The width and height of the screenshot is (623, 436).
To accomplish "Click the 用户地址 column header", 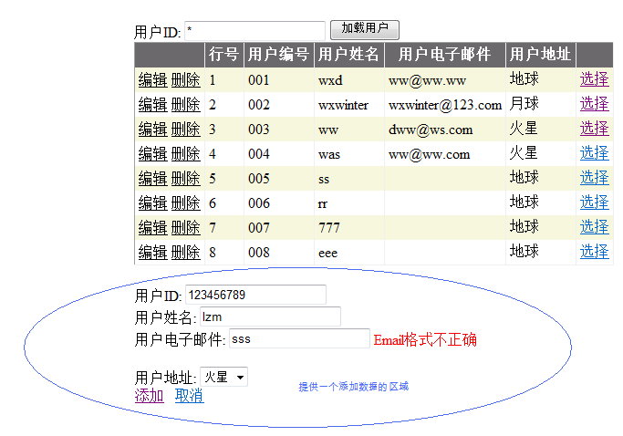I will click(540, 55).
